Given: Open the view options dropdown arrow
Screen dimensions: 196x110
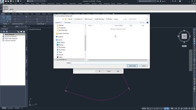Looking at the screenshot, I should [x=143, y=23].
